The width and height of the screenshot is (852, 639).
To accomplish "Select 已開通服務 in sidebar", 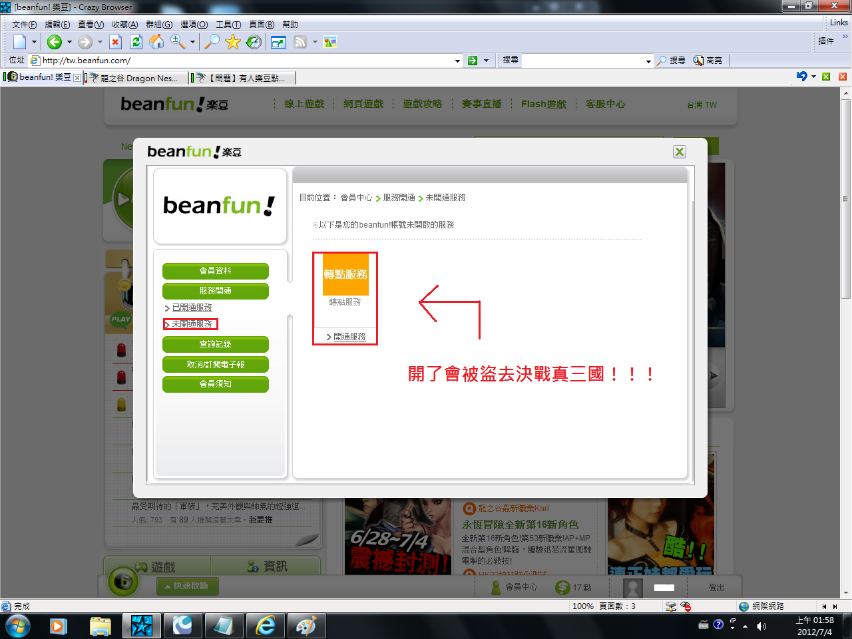I will pos(192,308).
